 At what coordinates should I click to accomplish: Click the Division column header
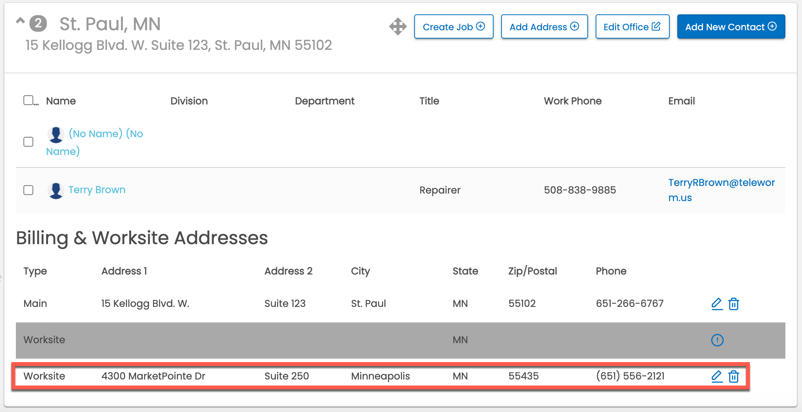(x=189, y=101)
